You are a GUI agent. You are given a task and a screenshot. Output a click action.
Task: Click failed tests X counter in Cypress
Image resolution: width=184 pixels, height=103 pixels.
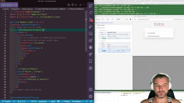pos(108,19)
